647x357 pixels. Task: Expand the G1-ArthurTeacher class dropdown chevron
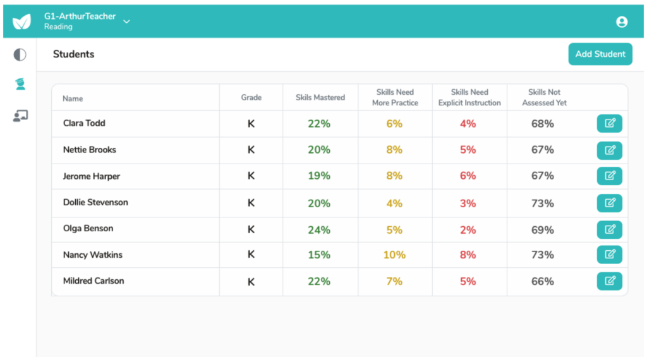(126, 21)
